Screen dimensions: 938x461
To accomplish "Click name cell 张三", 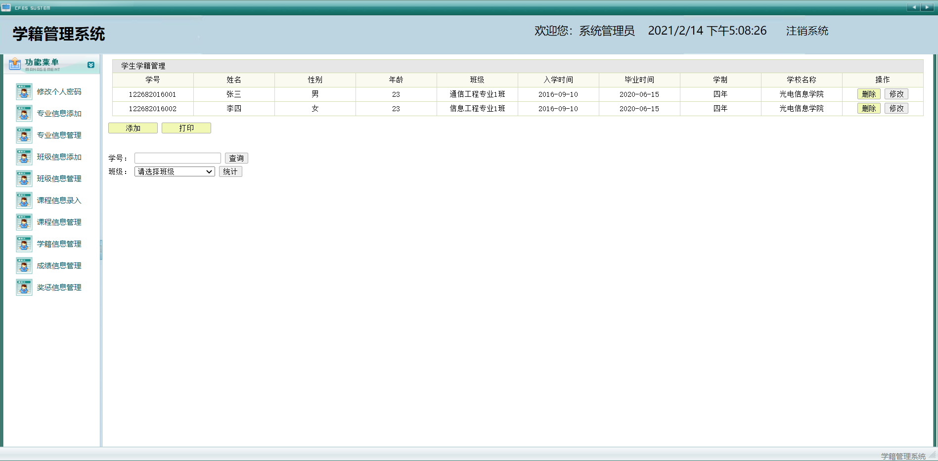I will coord(234,94).
